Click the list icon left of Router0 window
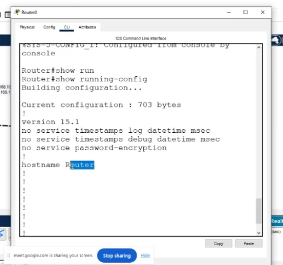Image resolution: width=283 pixels, height=265 pixels. 8,15
